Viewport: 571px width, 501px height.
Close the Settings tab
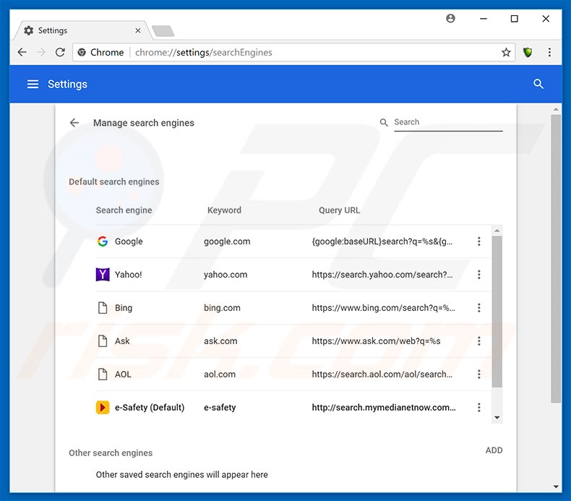[138, 30]
